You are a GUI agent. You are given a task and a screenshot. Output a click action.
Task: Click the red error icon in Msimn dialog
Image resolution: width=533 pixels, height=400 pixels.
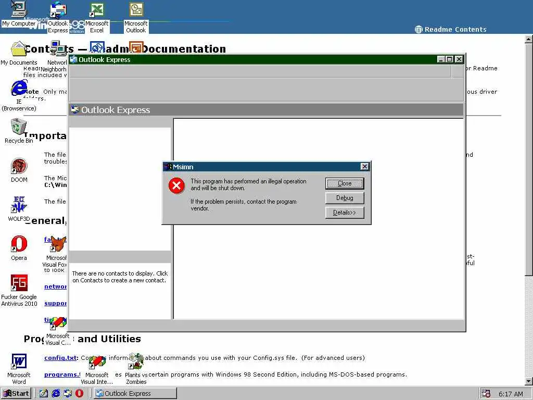click(176, 185)
